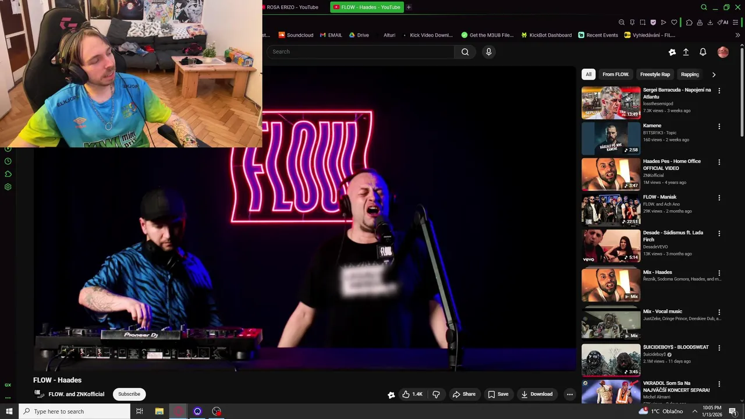Like the video with thumbs up
The height and width of the screenshot is (419, 745).
[x=412, y=394]
